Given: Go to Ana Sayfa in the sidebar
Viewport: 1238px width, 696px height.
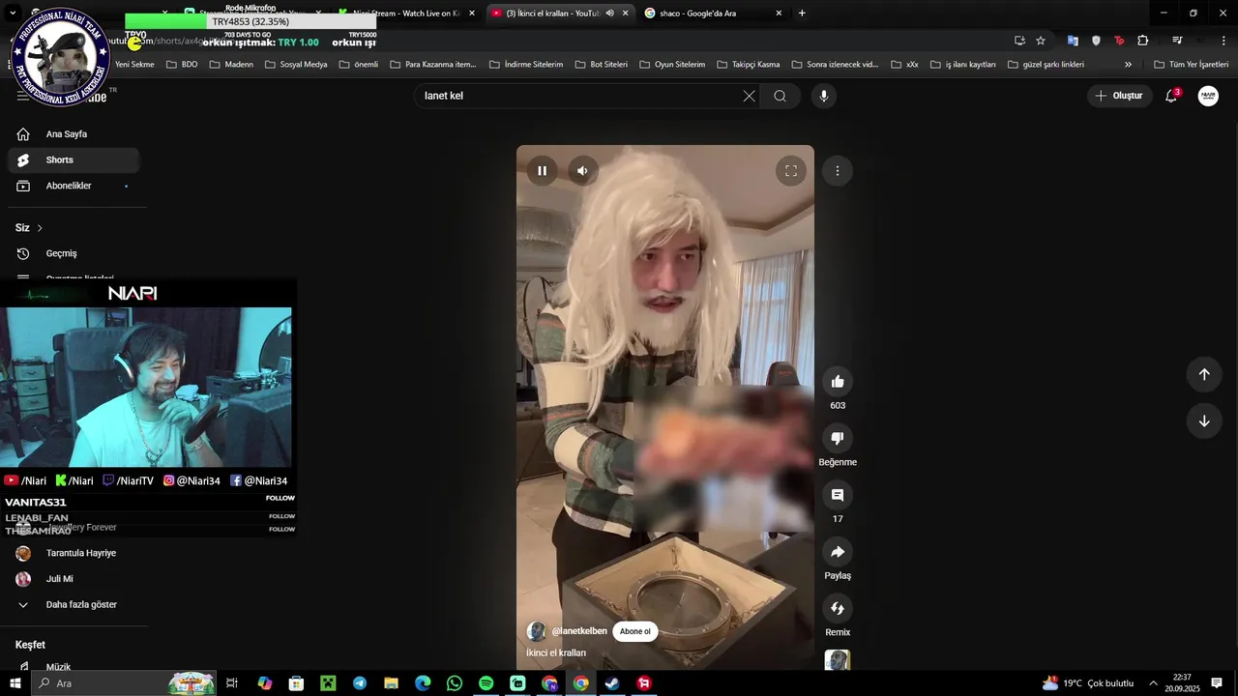Looking at the screenshot, I should [73, 134].
